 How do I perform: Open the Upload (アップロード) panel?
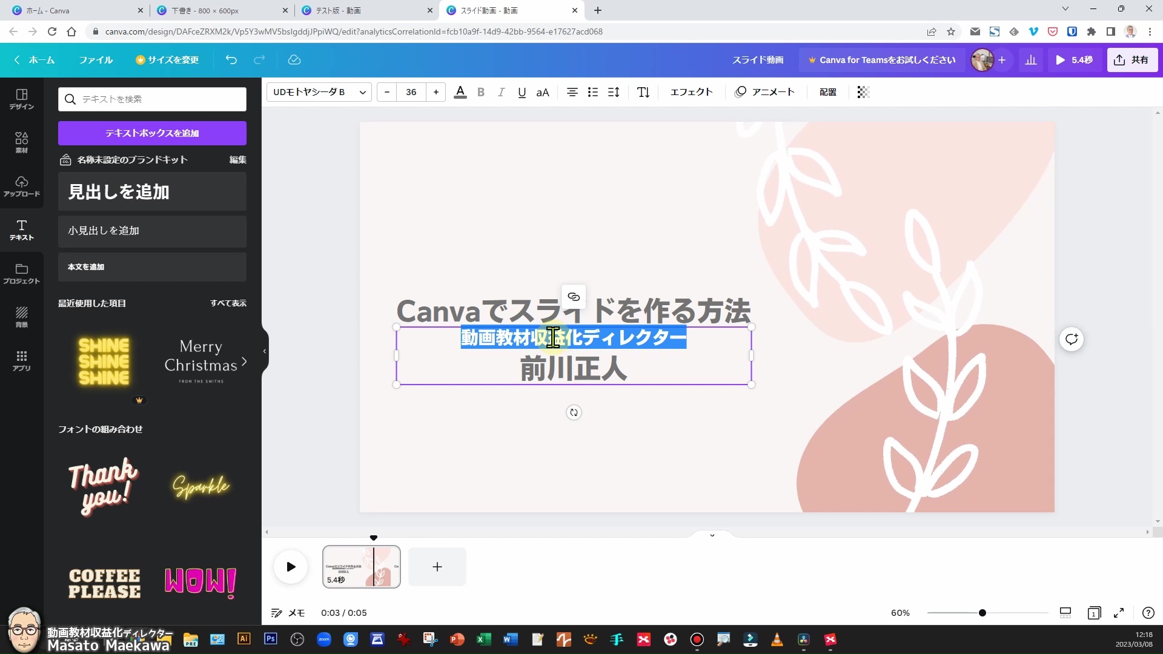[x=21, y=186]
